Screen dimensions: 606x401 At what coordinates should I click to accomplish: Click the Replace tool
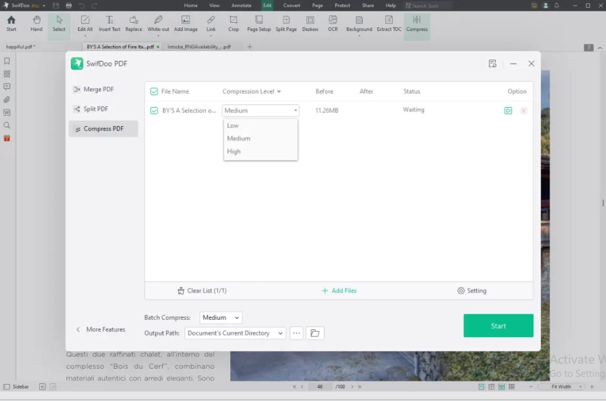pos(134,23)
